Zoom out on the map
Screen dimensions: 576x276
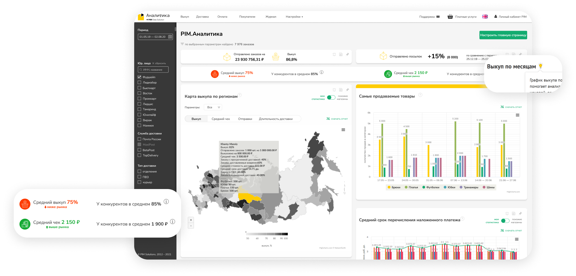(x=191, y=226)
